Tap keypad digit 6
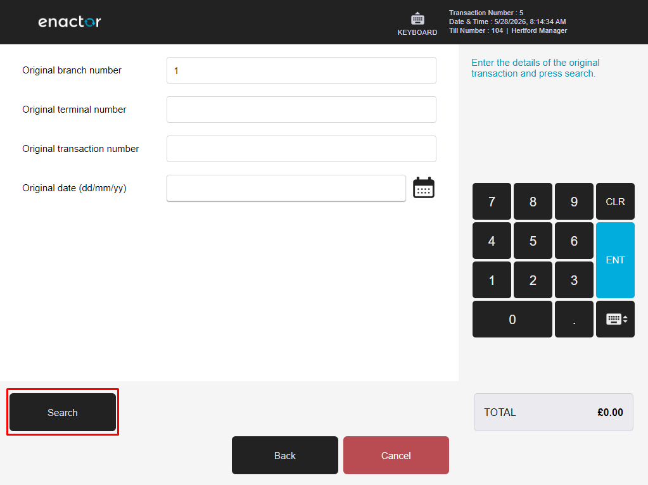 [574, 241]
